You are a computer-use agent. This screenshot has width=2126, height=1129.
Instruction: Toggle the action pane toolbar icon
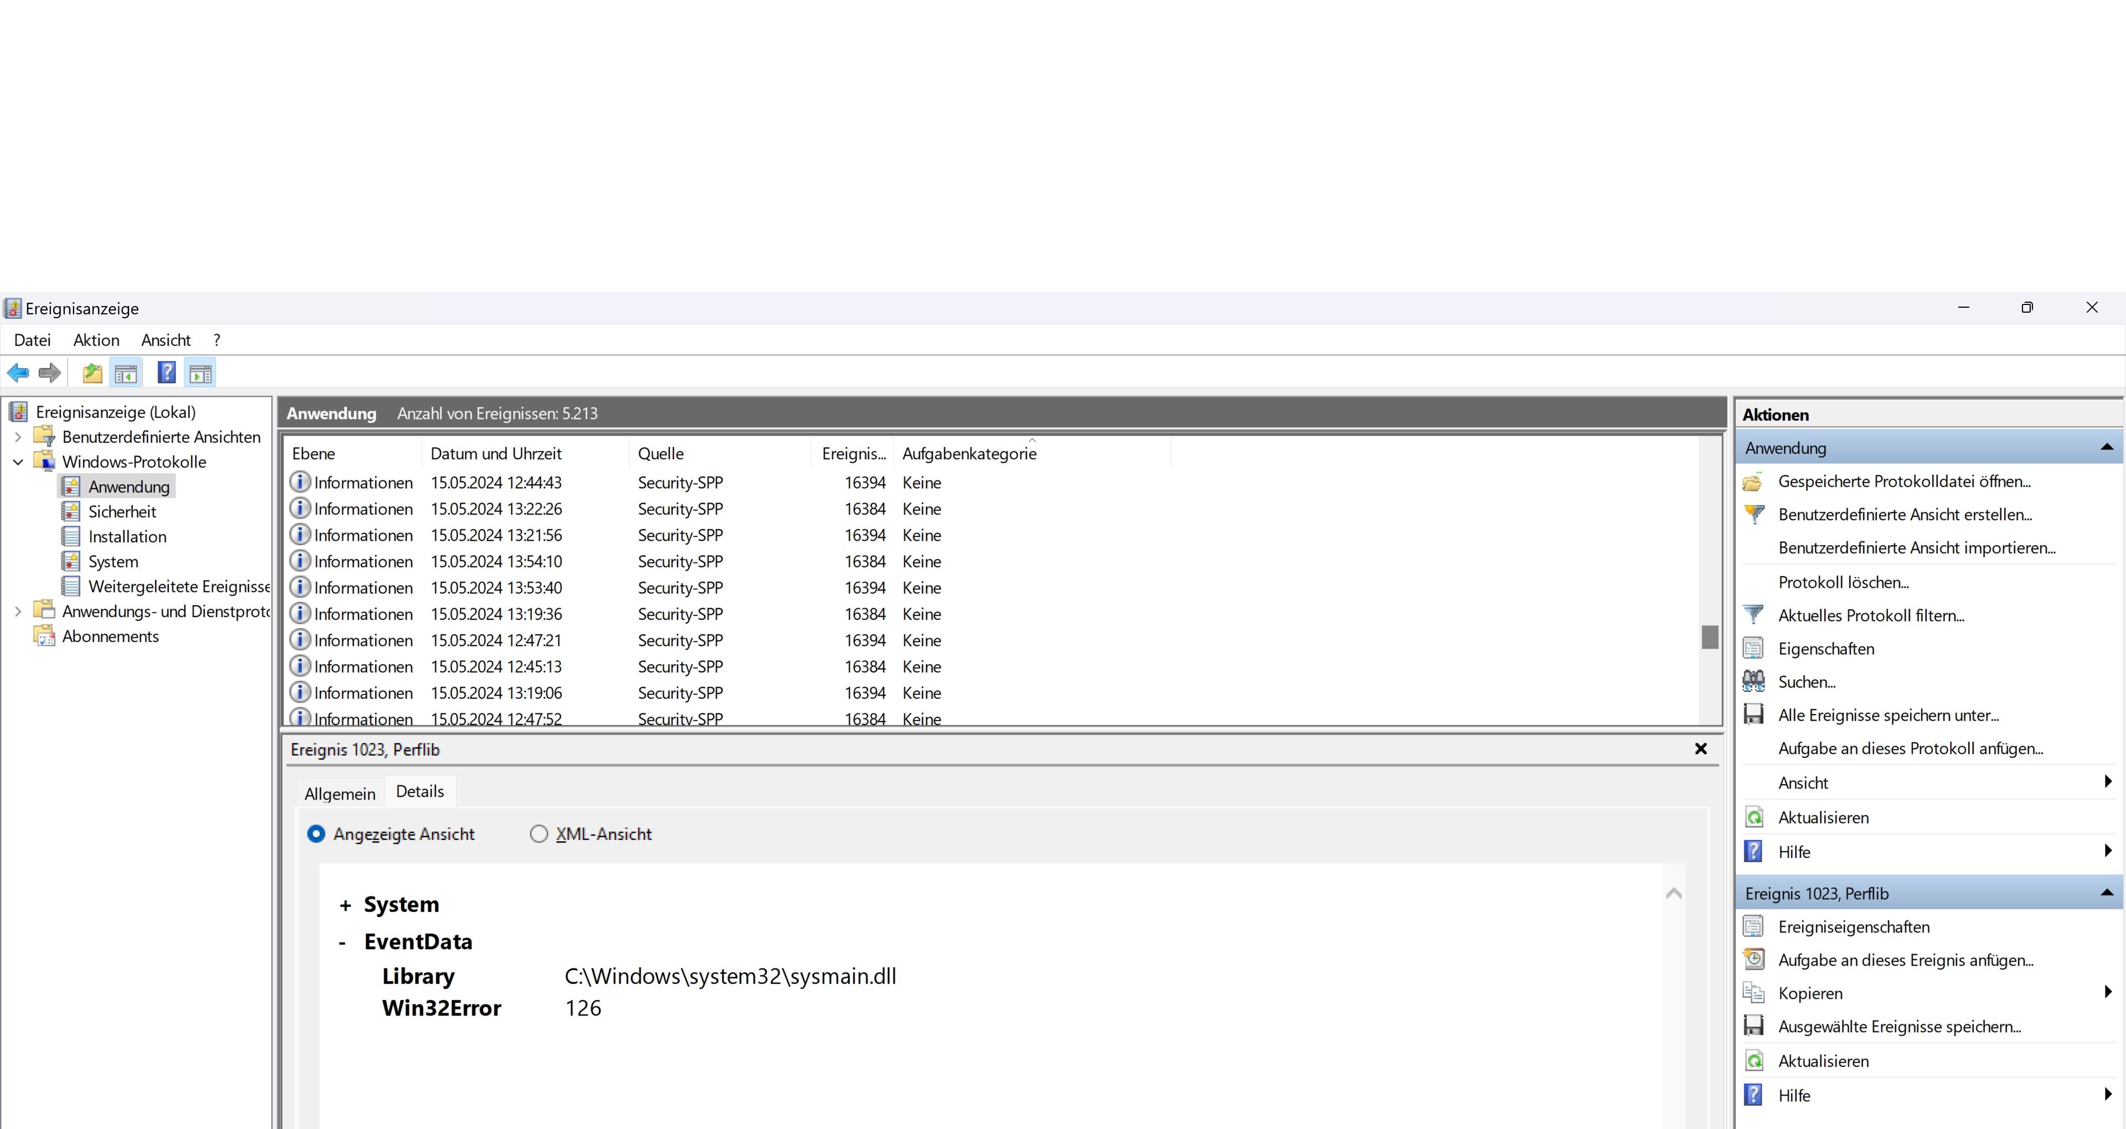coord(200,373)
